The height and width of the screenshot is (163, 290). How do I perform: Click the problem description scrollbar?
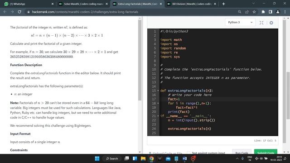tap(140, 60)
